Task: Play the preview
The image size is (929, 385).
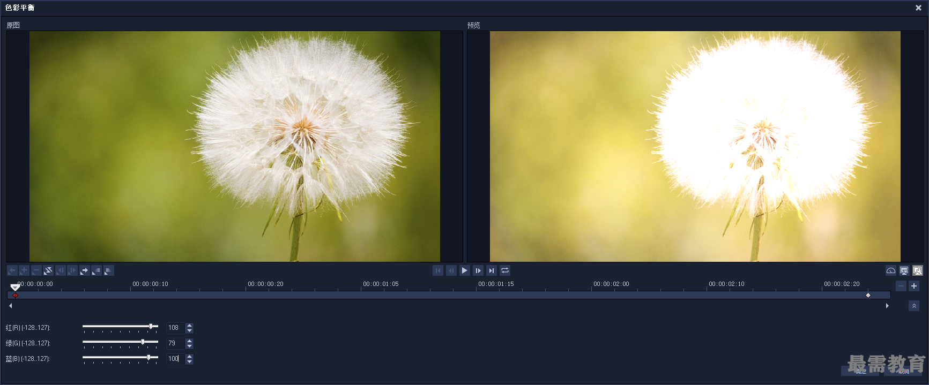Action: [x=465, y=271]
